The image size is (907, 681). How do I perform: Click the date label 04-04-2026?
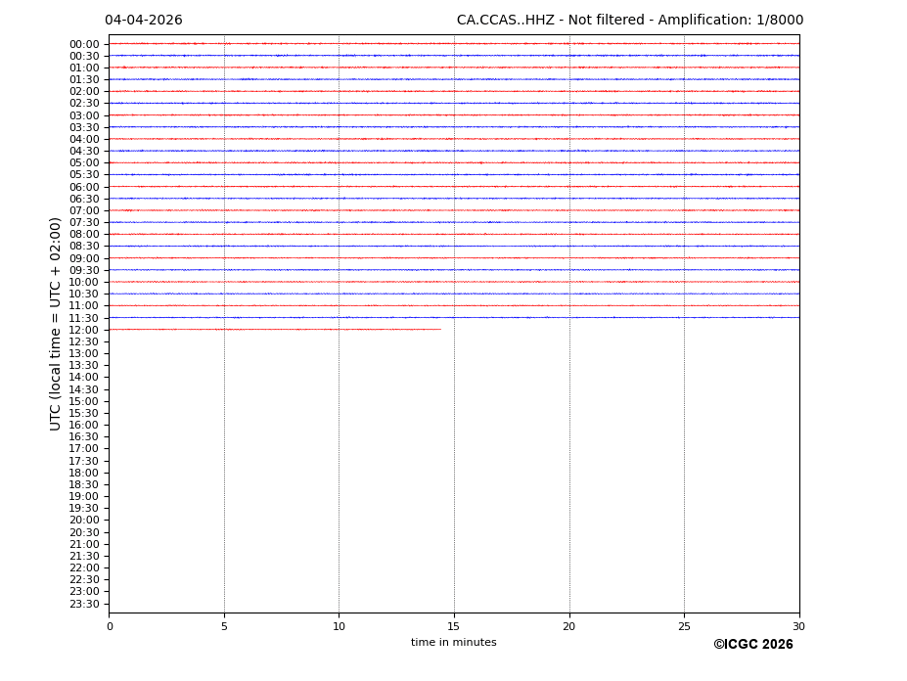pyautogui.click(x=144, y=21)
